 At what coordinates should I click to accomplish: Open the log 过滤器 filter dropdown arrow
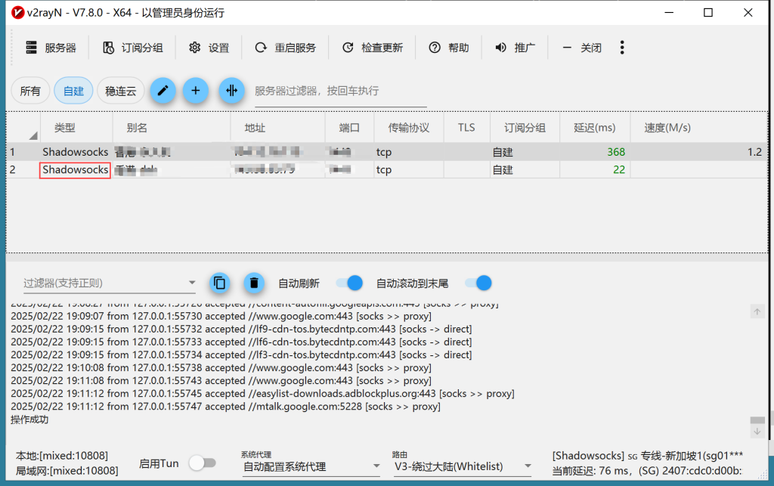[x=191, y=283]
